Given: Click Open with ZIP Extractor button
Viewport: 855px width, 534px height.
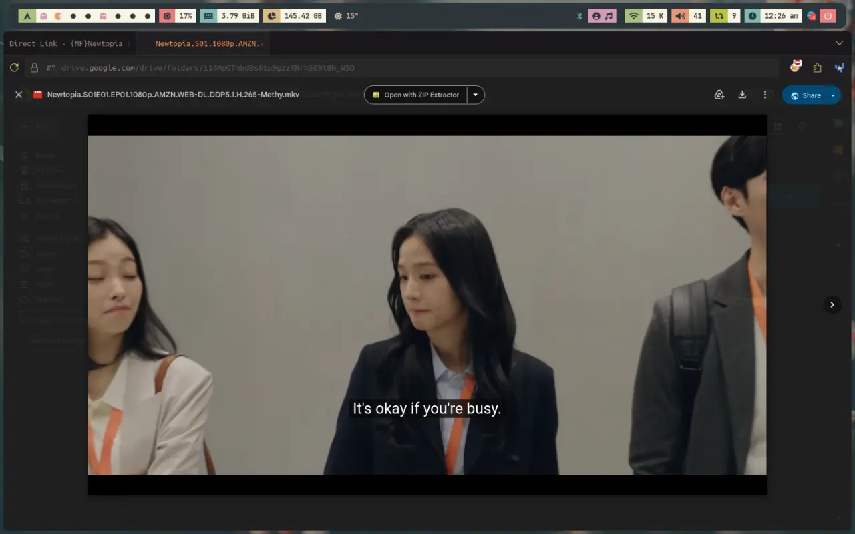Looking at the screenshot, I should coord(415,95).
